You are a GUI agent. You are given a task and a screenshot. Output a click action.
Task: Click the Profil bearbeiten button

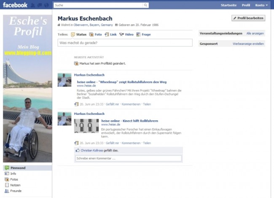click(248, 18)
